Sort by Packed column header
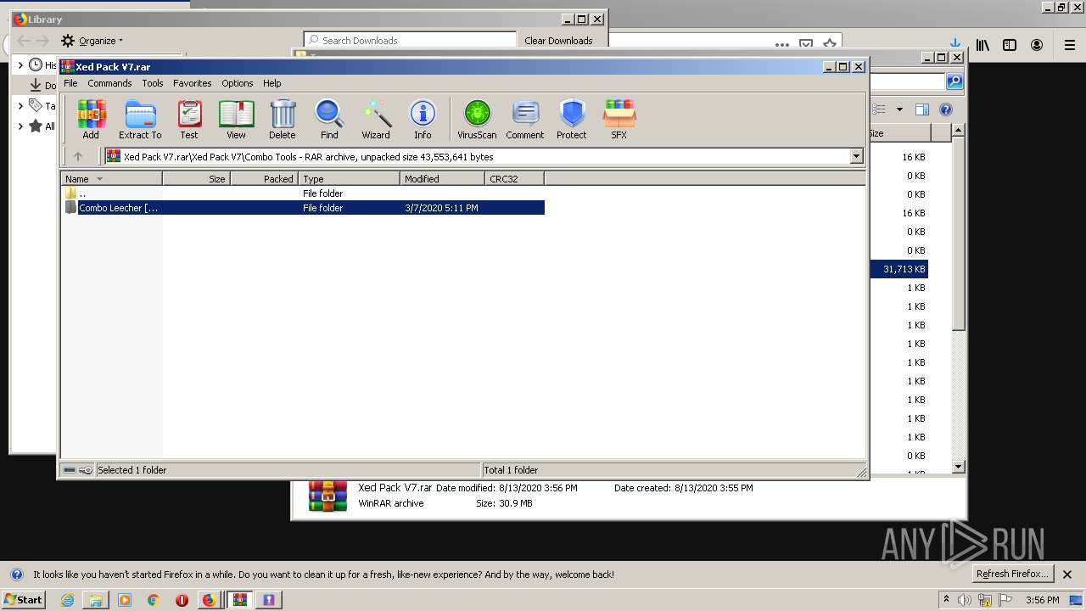 [264, 179]
